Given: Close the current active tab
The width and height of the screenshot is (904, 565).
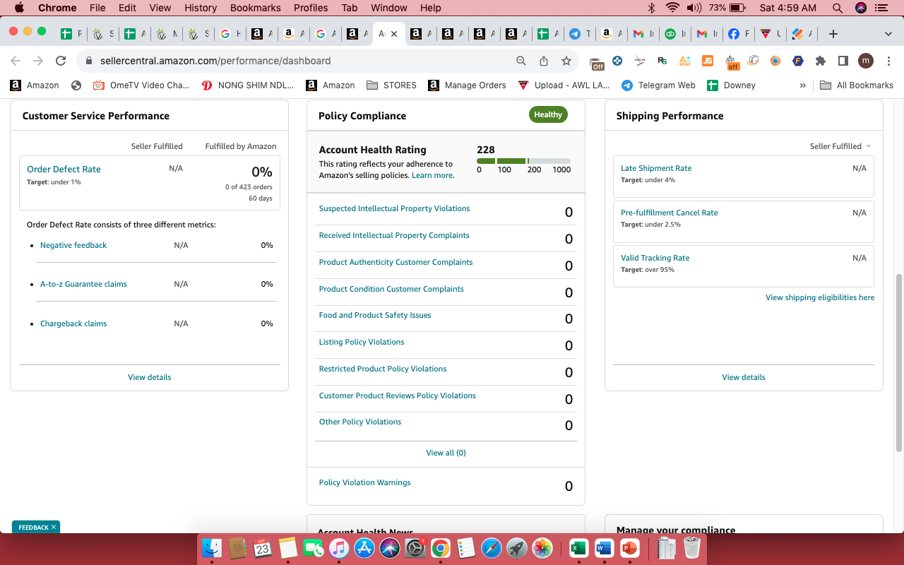Looking at the screenshot, I should [x=394, y=34].
